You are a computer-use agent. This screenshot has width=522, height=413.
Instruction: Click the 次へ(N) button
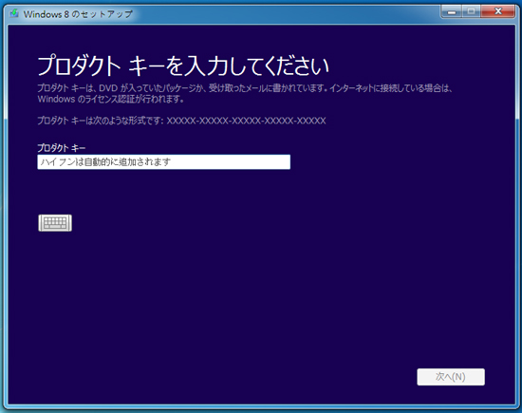click(451, 377)
